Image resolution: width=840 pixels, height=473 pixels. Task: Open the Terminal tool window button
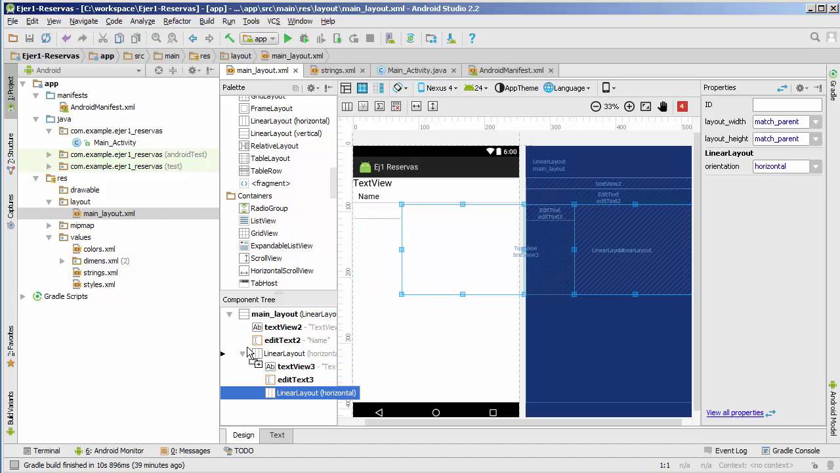tap(41, 451)
